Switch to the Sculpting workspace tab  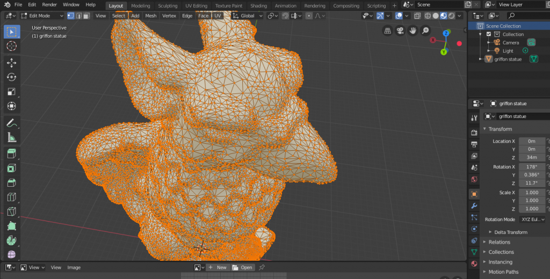click(168, 6)
